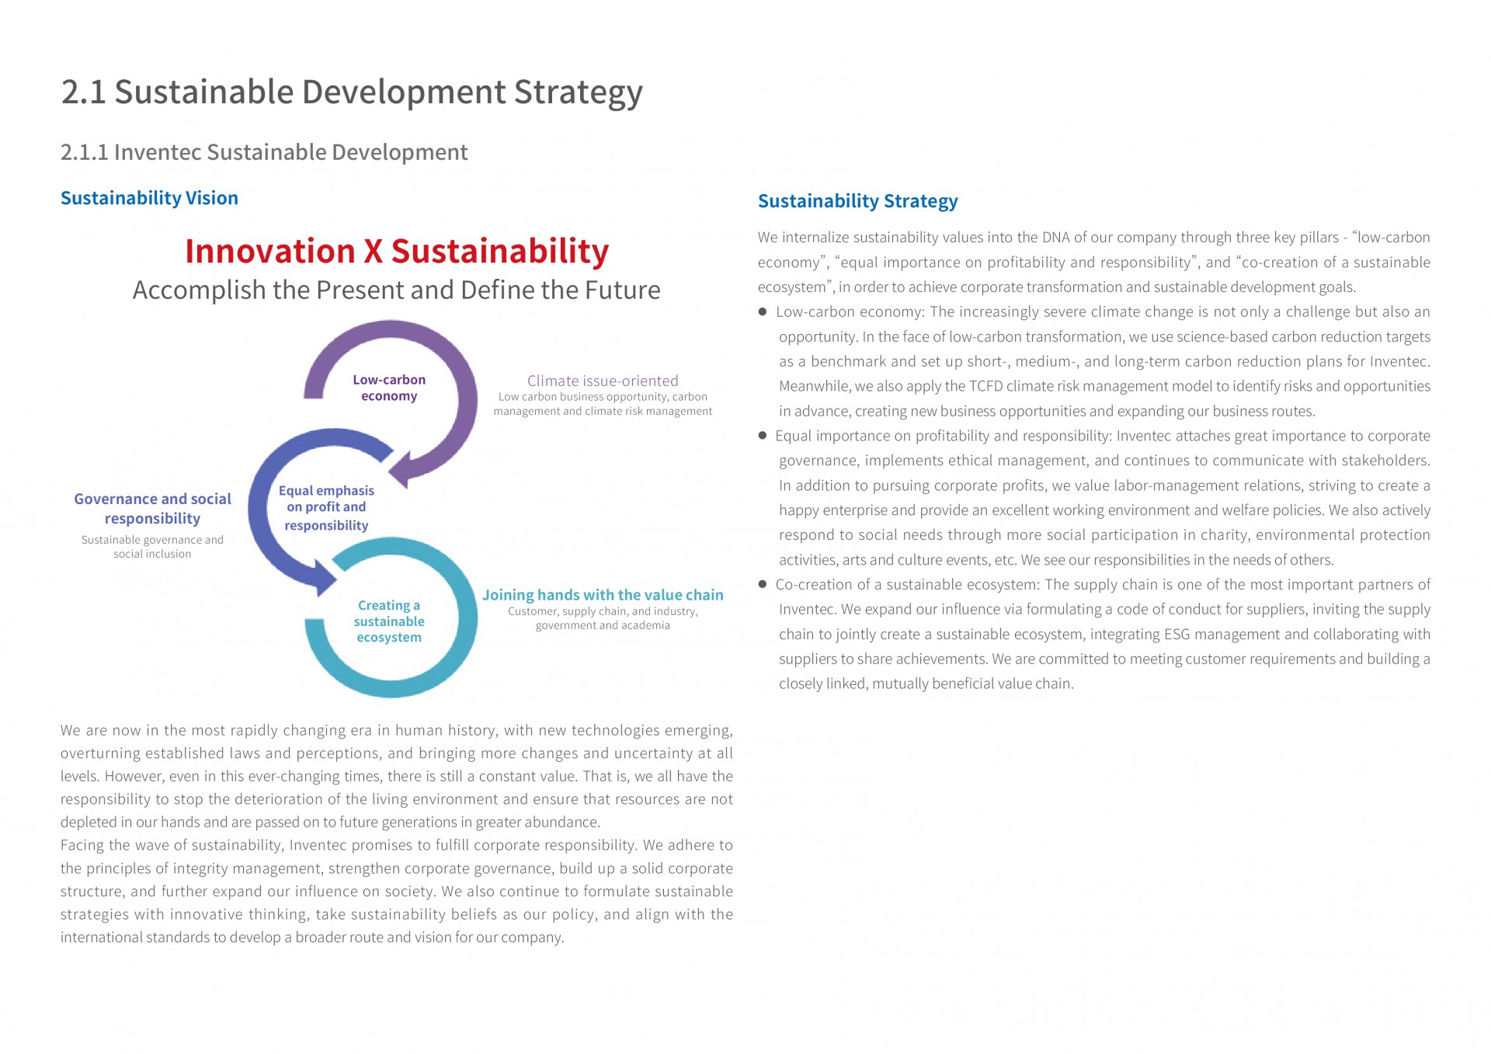Click the 'Climate issue-oriented' caption

(x=603, y=381)
